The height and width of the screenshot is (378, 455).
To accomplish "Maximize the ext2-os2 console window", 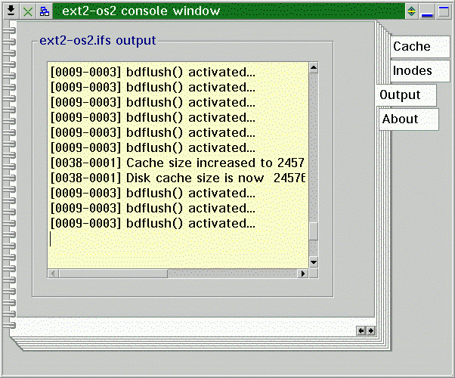I will pos(444,11).
